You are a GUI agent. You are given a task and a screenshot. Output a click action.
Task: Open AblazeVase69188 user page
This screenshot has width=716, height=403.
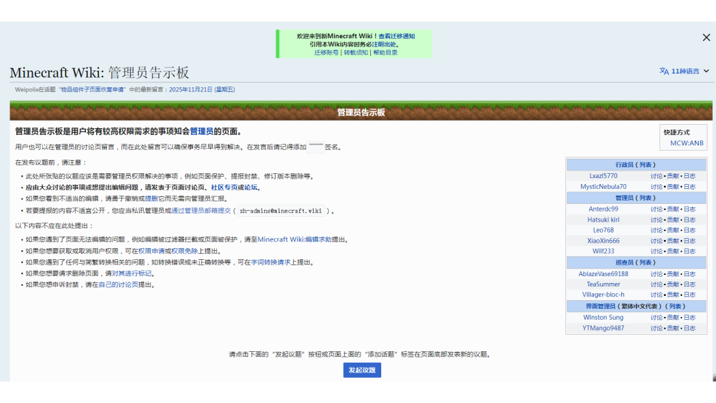click(603, 274)
